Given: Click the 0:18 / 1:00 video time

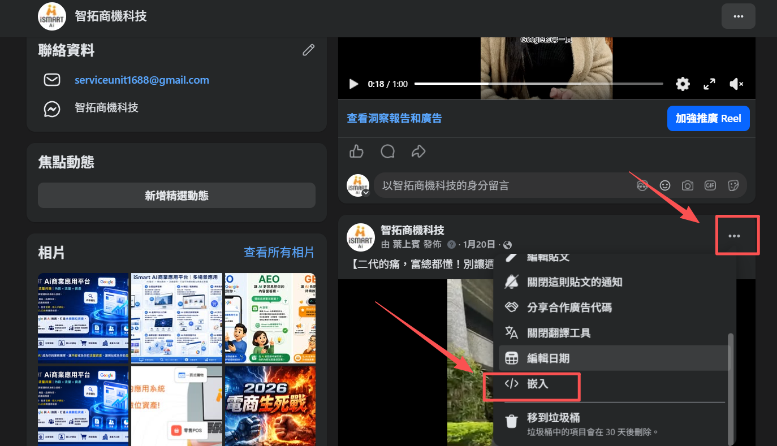Looking at the screenshot, I should (387, 84).
